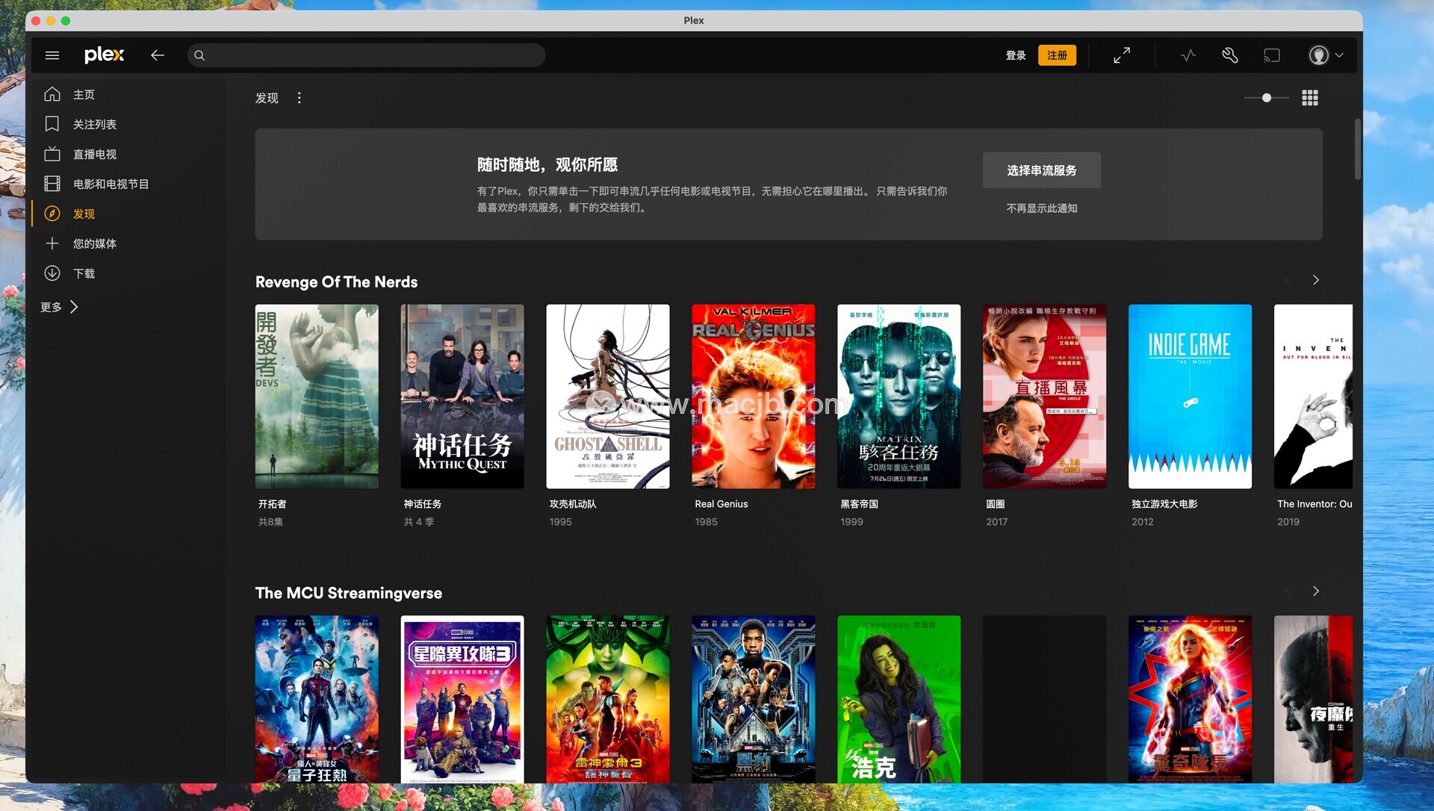Screen dimensions: 1434x811
Task: Adjust the poster size slider
Action: (x=1266, y=98)
